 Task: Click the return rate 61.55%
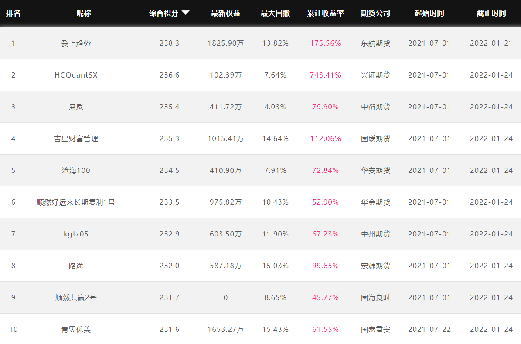pos(325,329)
